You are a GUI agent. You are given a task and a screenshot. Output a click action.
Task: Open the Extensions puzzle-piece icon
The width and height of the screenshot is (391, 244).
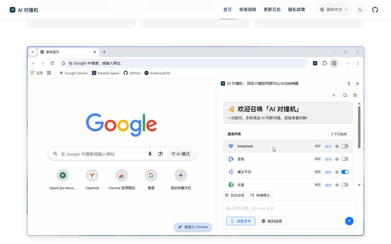pyautogui.click(x=325, y=63)
